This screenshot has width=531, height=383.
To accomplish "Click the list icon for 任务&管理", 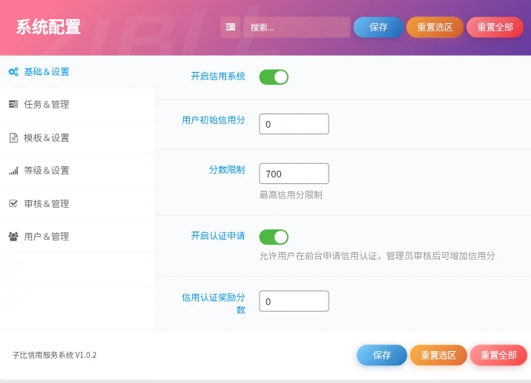I will [13, 104].
